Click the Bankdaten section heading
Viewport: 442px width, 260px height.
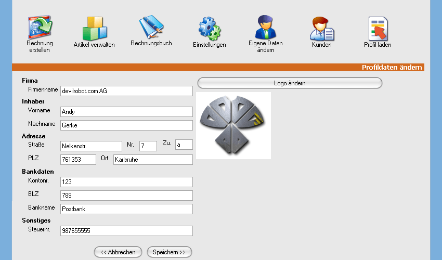point(38,172)
